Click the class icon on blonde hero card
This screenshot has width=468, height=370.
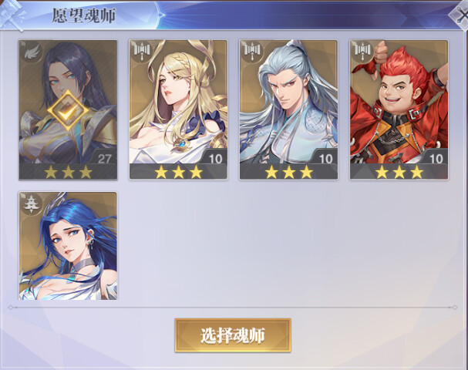(141, 52)
